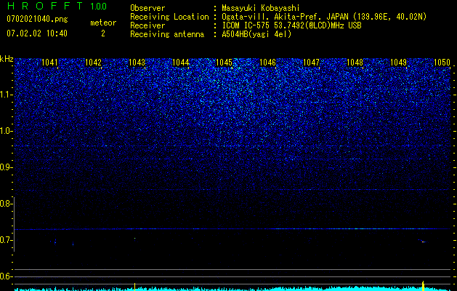Click the yellow signal spike near 1049
This screenshot has width=457, height=291.
[x=423, y=285]
